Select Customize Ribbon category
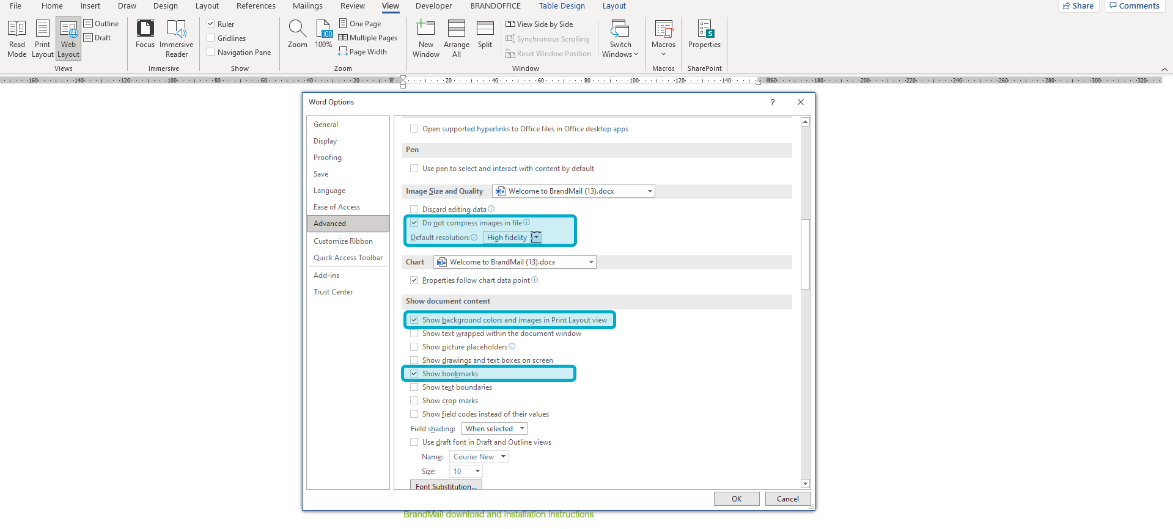This screenshot has height=529, width=1173. pos(348,241)
